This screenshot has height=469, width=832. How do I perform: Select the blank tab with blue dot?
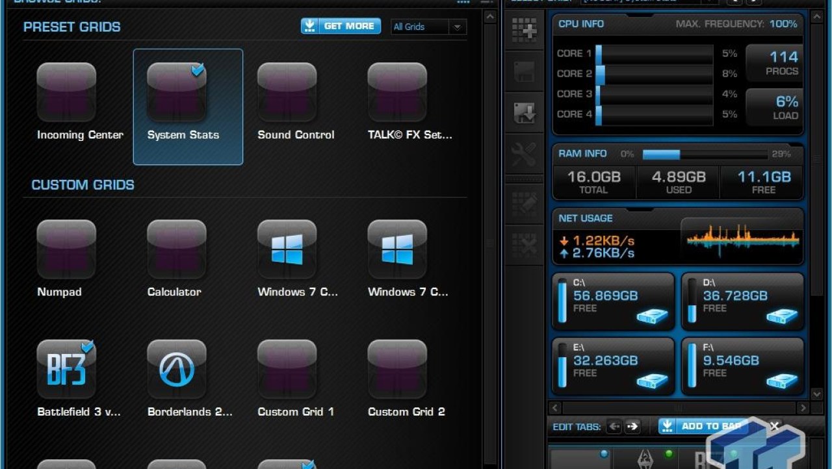580,457
